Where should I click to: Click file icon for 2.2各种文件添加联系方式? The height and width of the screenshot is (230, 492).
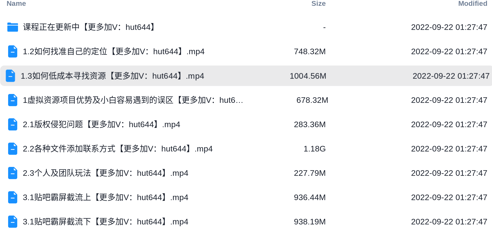[13, 149]
